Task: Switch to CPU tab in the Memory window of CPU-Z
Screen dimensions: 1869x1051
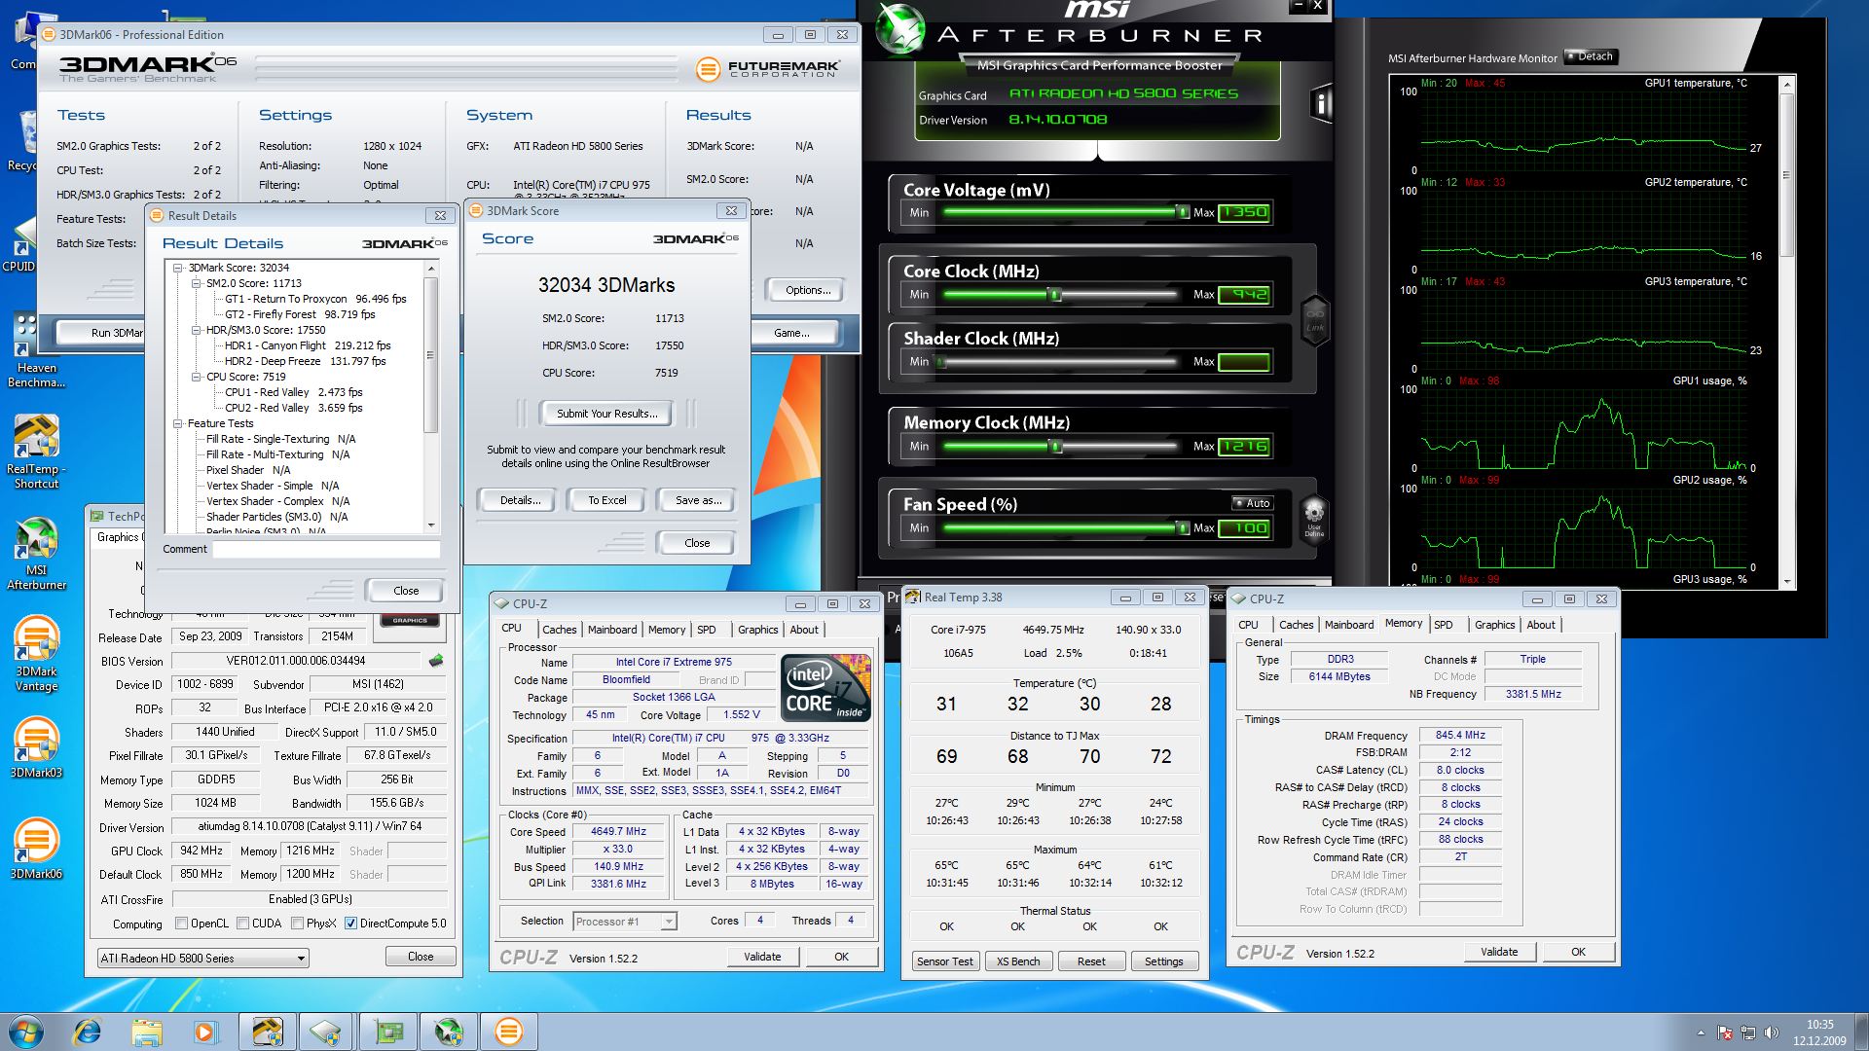Action: tap(1249, 625)
